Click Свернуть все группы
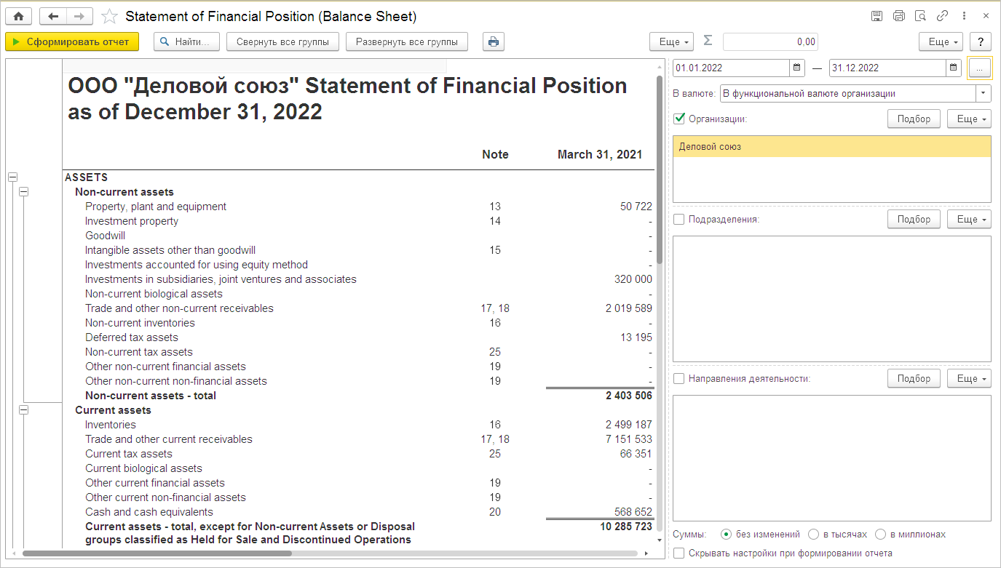Image resolution: width=1001 pixels, height=568 pixels. click(282, 41)
